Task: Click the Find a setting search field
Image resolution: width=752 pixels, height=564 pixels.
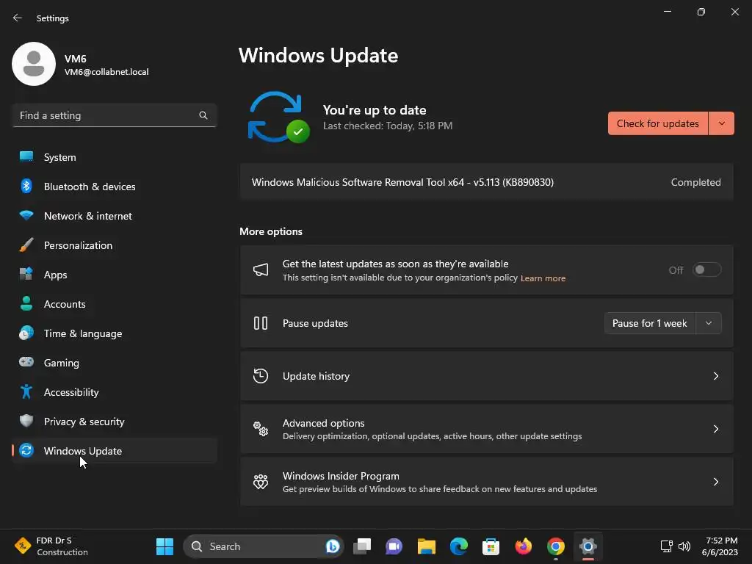Action: coord(115,115)
